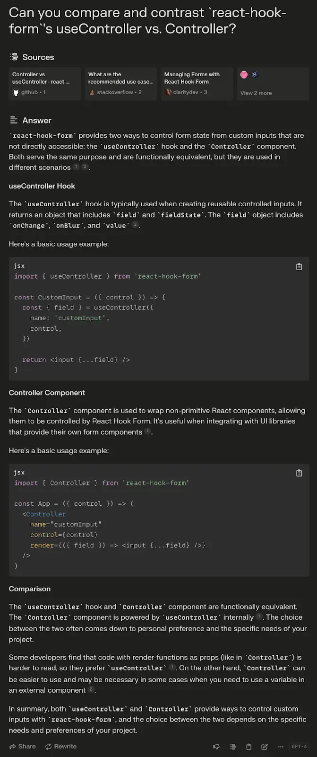This screenshot has width=317, height=757.
Task: Open the three-dots more options menu
Action: pyautogui.click(x=281, y=747)
